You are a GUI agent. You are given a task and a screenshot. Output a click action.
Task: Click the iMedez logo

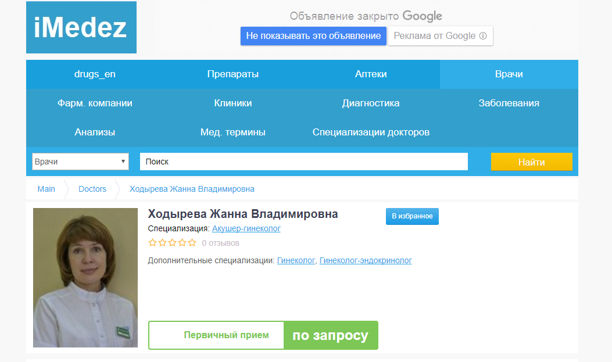click(x=81, y=27)
